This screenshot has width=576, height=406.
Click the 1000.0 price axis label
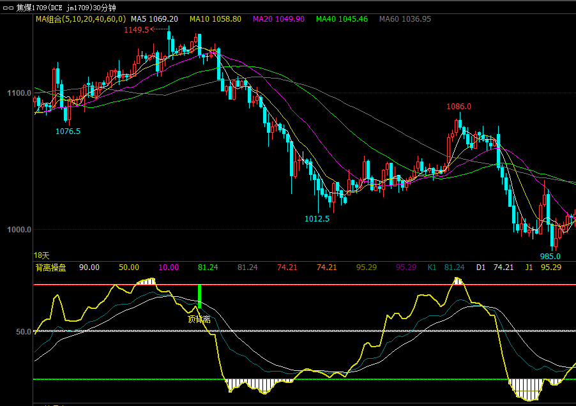point(19,230)
